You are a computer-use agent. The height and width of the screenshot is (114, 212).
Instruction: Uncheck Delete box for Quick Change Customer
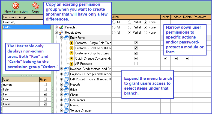[x=187, y=58]
